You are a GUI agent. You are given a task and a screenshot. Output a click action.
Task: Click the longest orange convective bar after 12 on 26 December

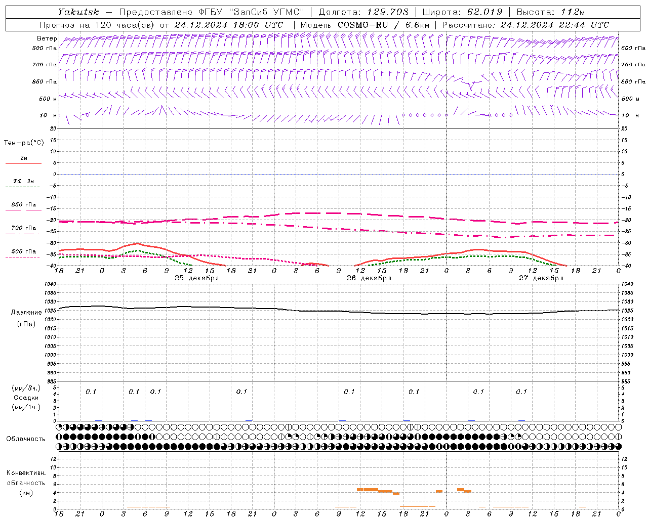point(371,490)
